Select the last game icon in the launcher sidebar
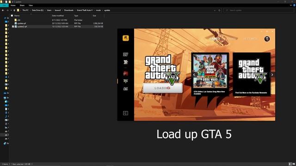Screen dimensions: 296x166 125,89
